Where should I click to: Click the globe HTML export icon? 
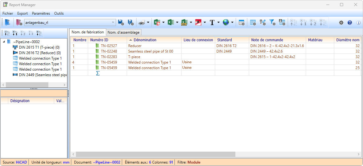pyautogui.click(x=226, y=22)
